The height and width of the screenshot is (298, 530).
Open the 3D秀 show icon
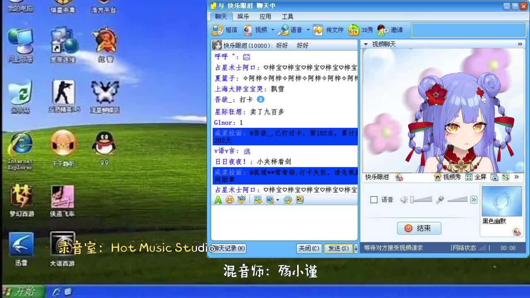click(x=354, y=30)
